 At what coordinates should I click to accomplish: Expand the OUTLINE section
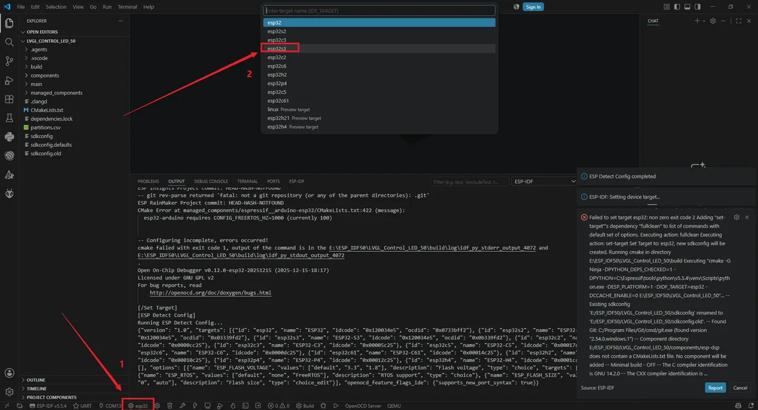36,380
